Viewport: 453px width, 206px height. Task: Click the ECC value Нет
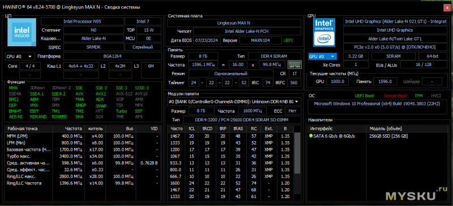click(x=293, y=111)
